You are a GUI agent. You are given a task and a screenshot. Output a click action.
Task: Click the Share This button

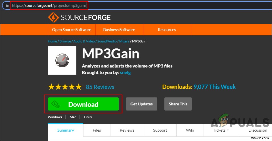click(178, 104)
